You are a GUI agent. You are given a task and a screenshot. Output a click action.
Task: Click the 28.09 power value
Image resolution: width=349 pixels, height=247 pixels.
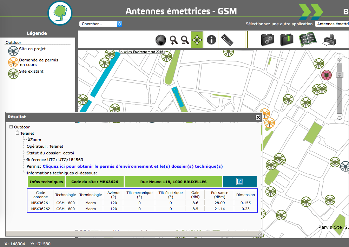pyautogui.click(x=219, y=203)
